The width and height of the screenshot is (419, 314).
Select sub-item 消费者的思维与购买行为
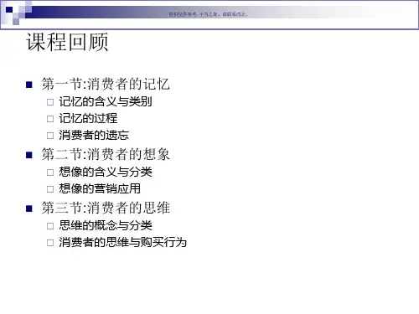pos(122,242)
